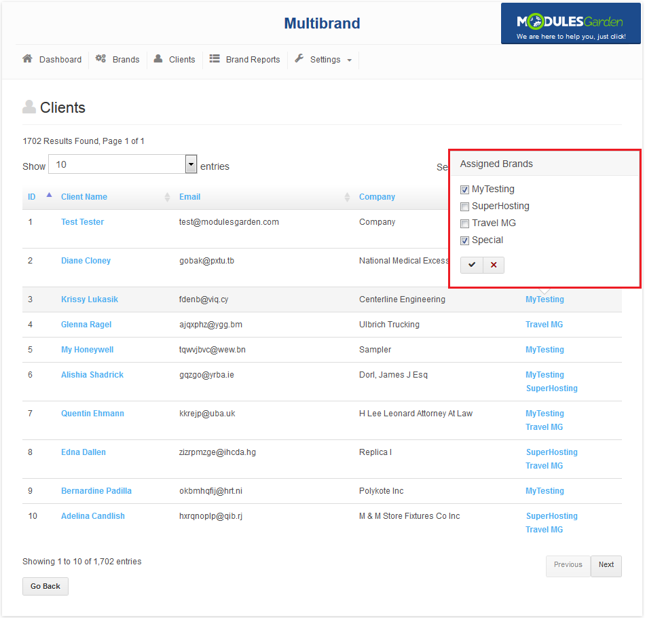Viewport: 645px width, 618px height.
Task: Click SuperHosting brand for Alishia Shadrick
Action: [551, 388]
